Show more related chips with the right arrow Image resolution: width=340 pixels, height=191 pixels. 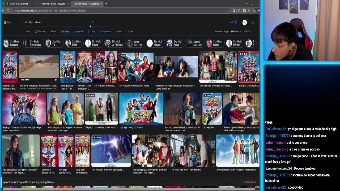(x=256, y=43)
